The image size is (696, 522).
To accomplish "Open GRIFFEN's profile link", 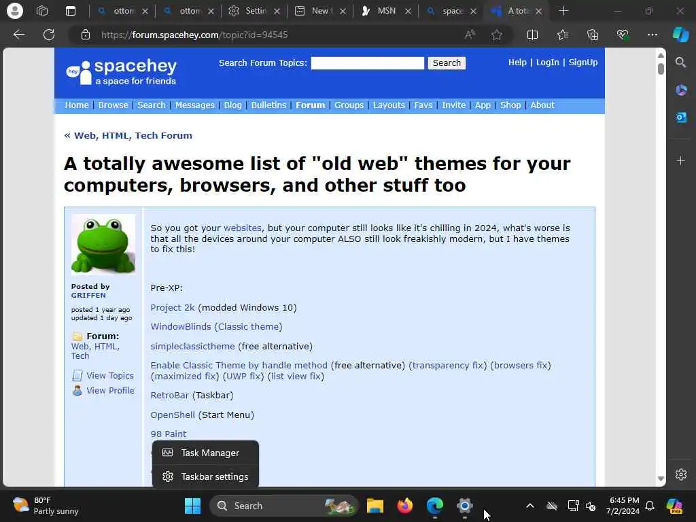I will [x=88, y=295].
